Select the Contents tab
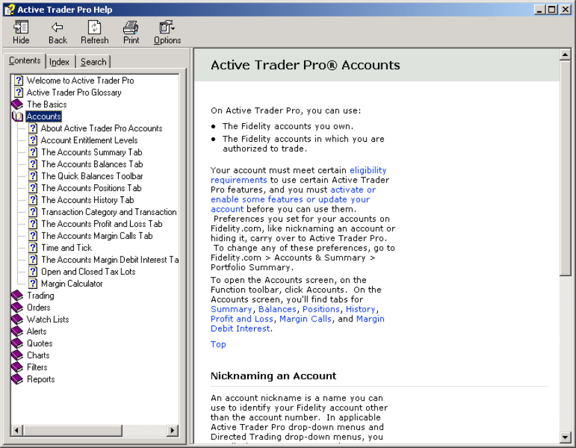 25,61
